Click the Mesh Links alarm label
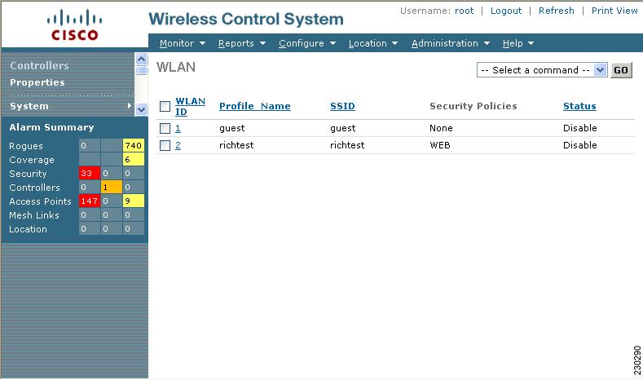Viewport: 643px width, 380px height. pyautogui.click(x=34, y=215)
